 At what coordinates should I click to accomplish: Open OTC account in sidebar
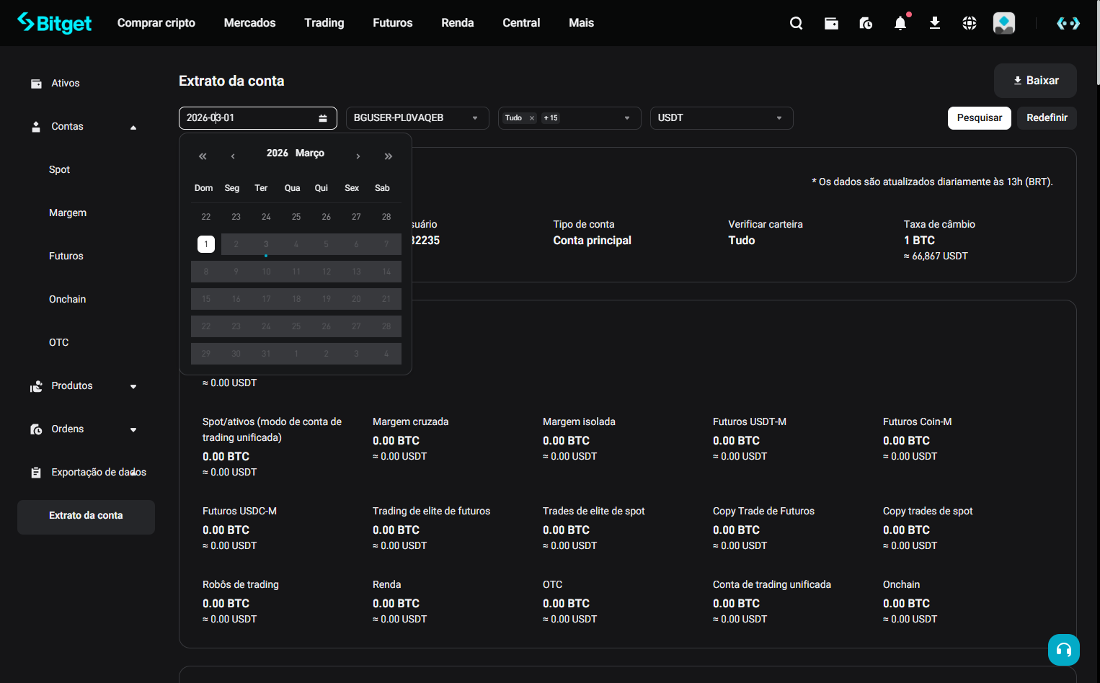[59, 343]
